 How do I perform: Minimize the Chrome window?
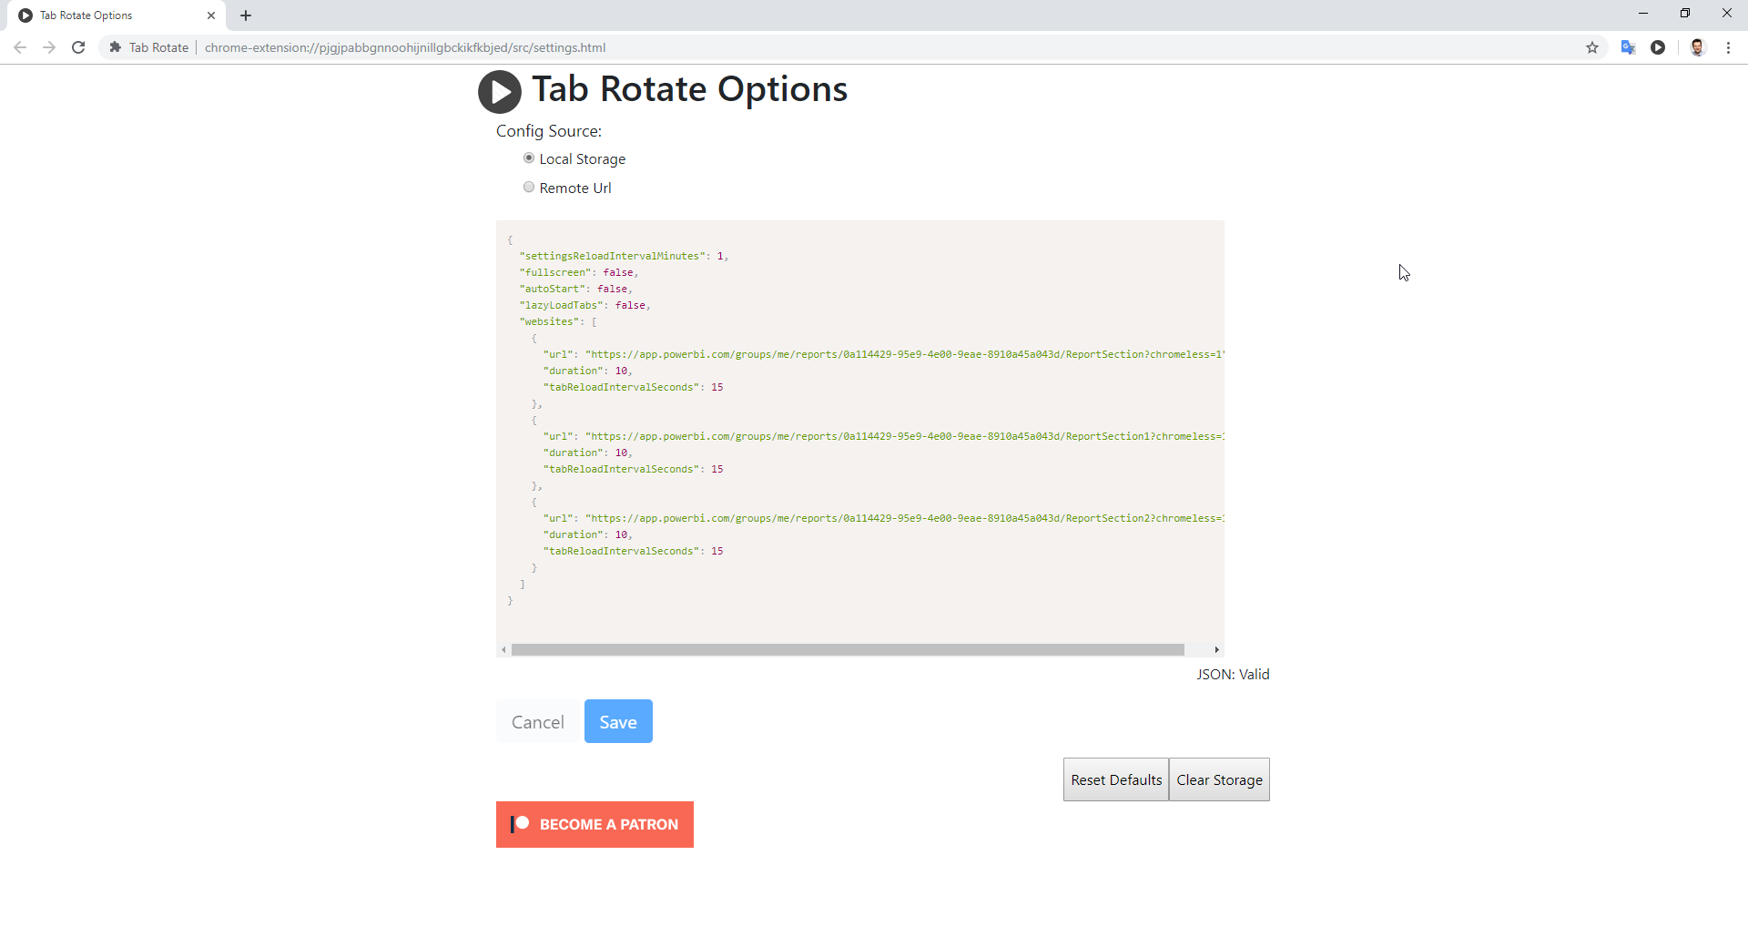(1643, 14)
